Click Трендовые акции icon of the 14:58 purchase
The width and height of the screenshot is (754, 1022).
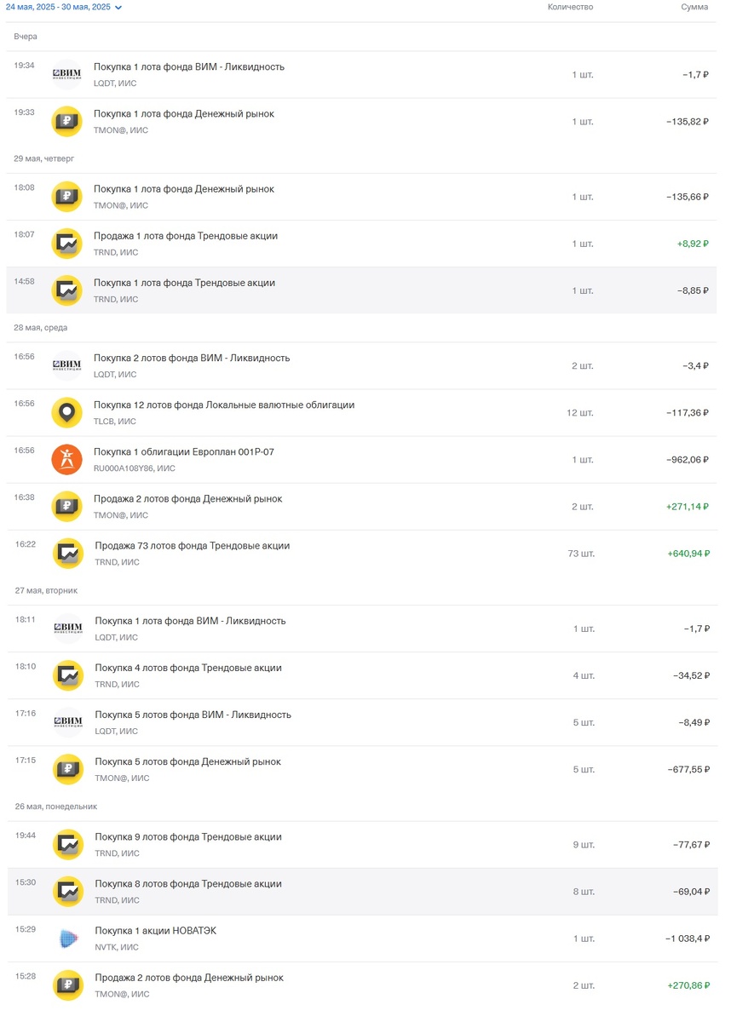click(x=67, y=290)
